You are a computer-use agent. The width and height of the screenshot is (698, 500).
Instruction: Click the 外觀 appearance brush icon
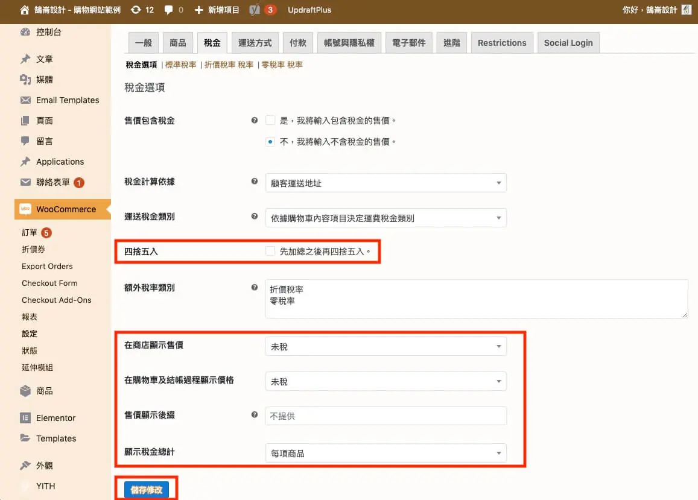coord(25,465)
